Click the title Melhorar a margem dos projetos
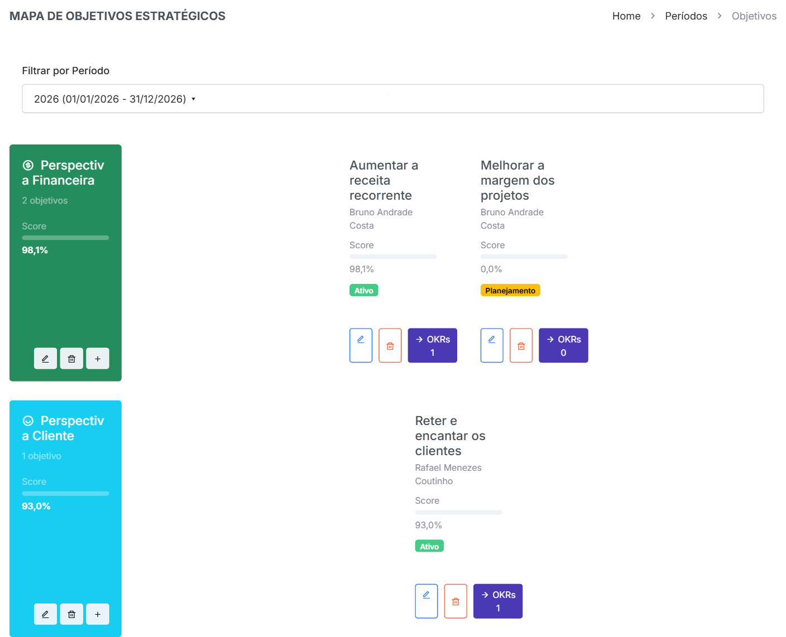 (517, 180)
